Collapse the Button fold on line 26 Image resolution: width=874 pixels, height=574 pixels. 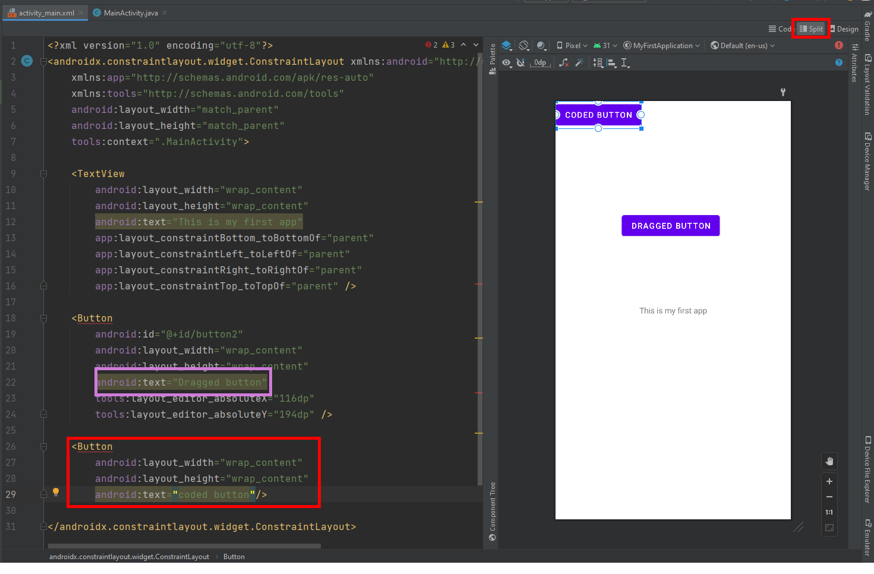coord(43,447)
